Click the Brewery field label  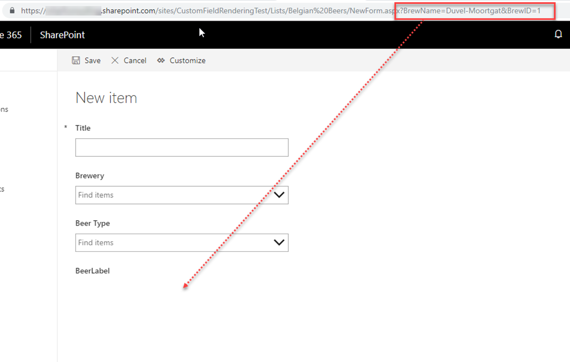90,176
